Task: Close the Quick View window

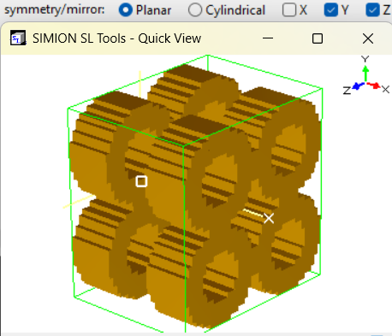Action: (x=368, y=38)
